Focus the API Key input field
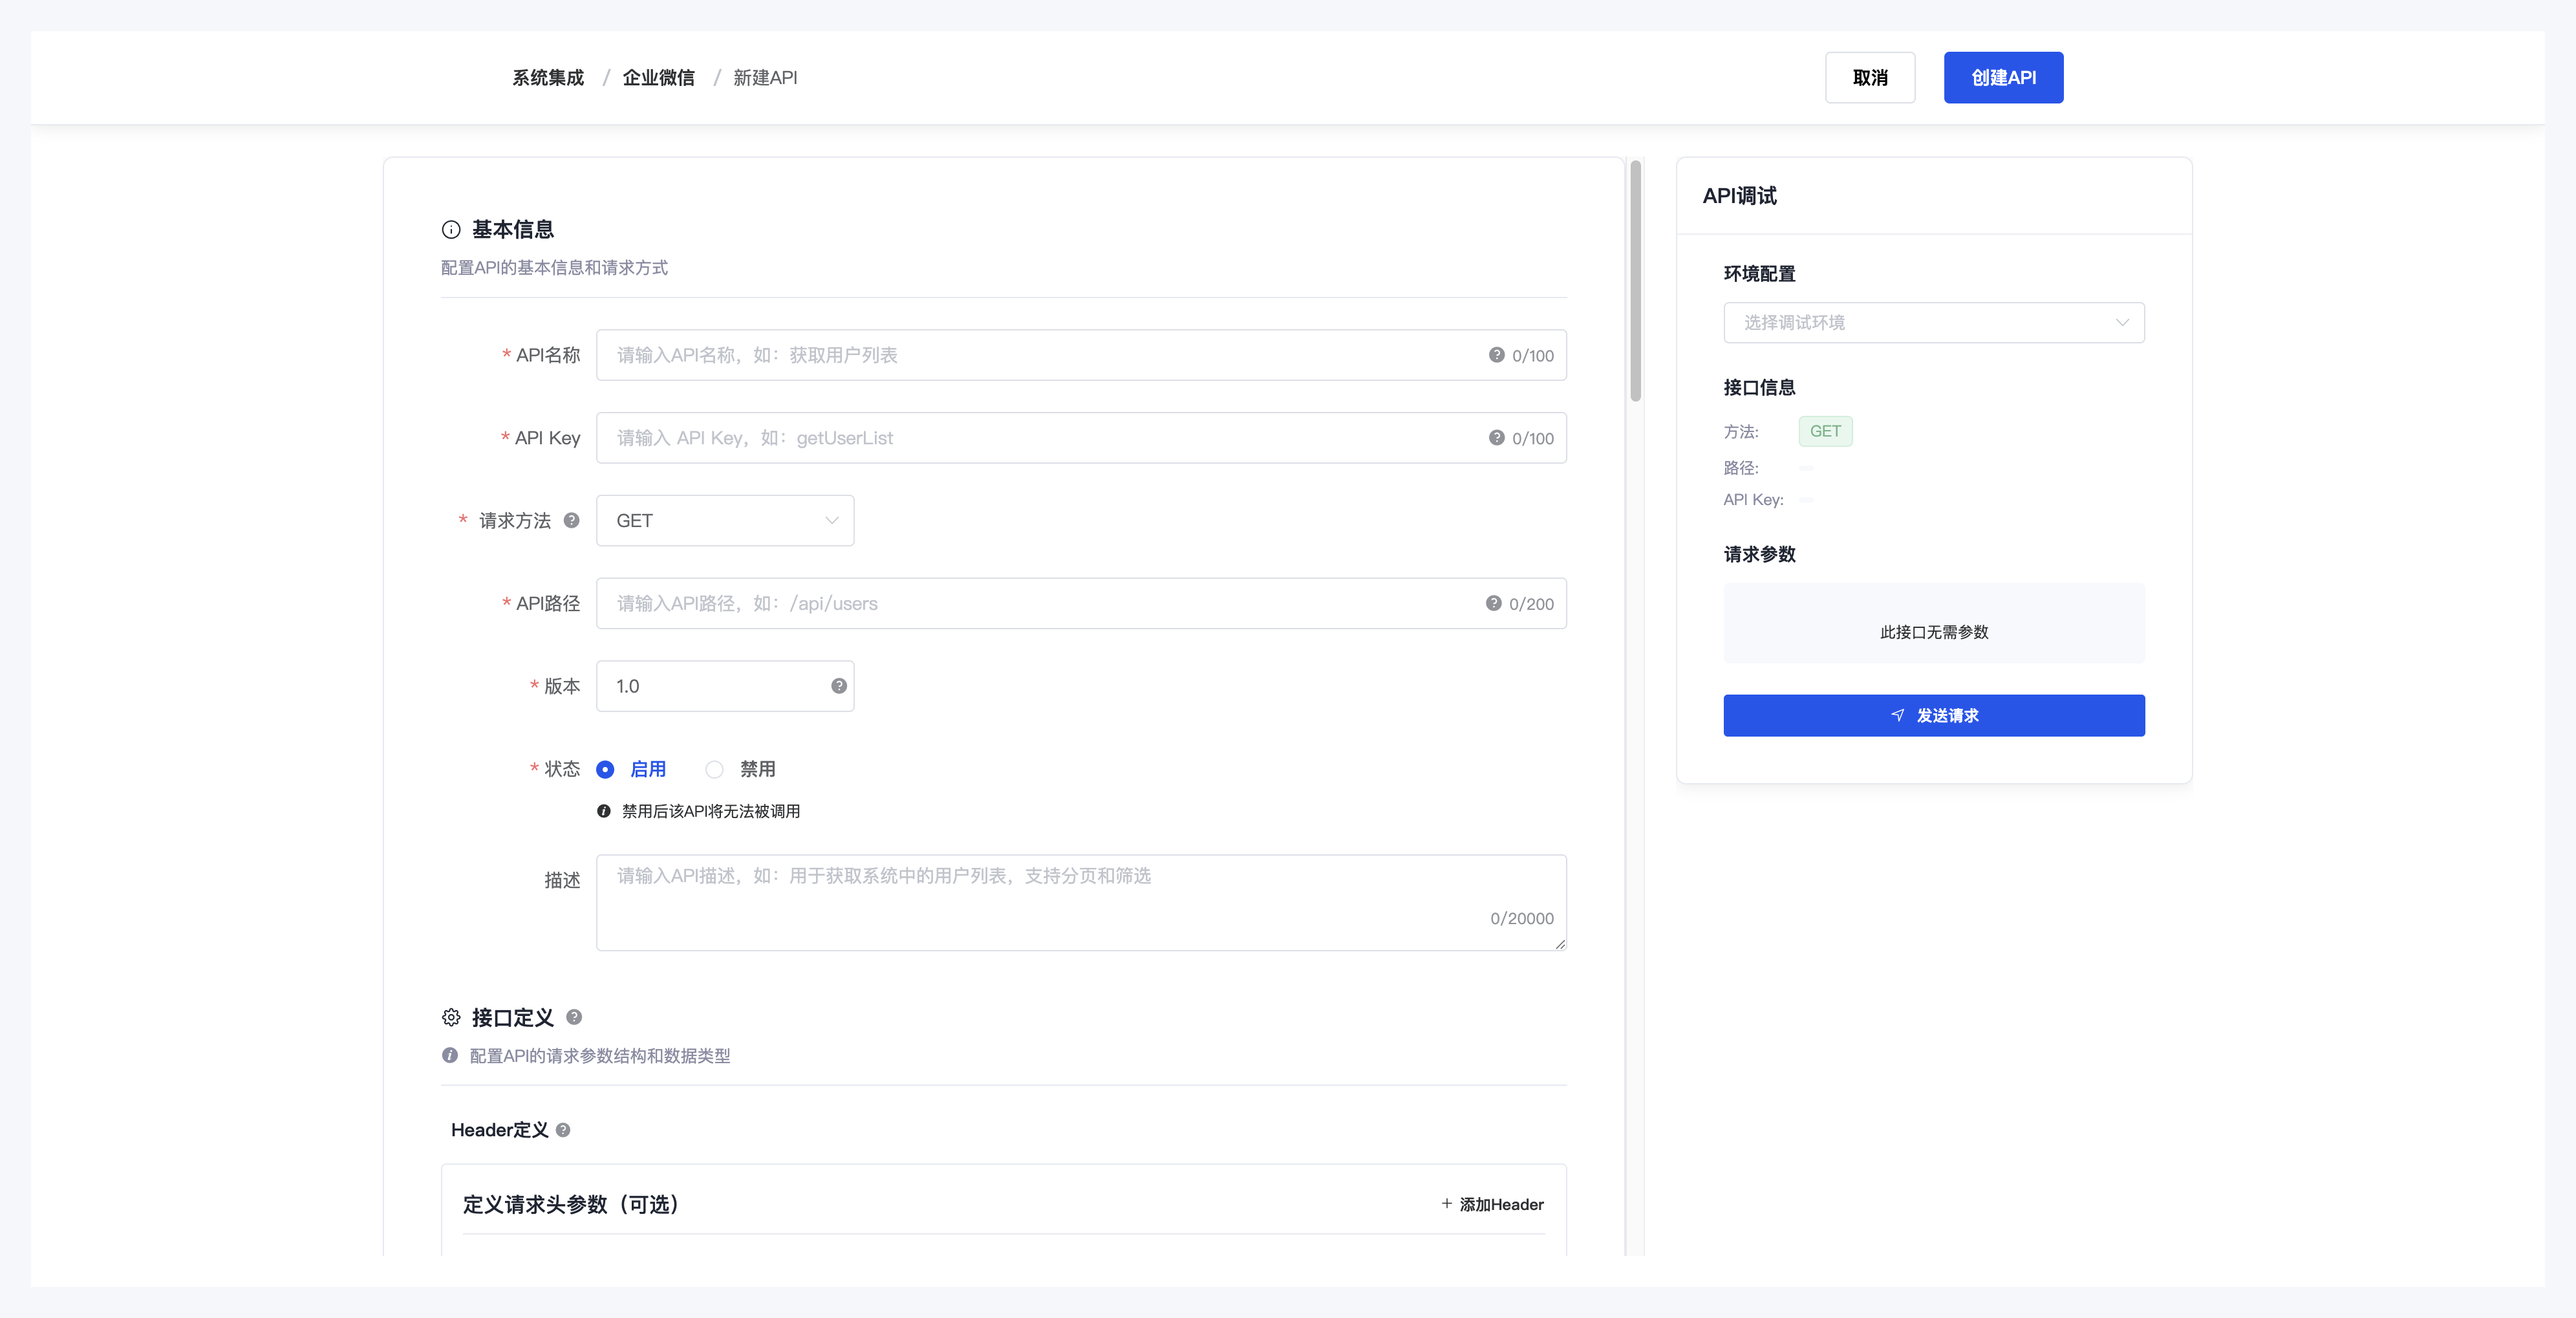Viewport: 2576px width, 1318px height. pos(1081,438)
